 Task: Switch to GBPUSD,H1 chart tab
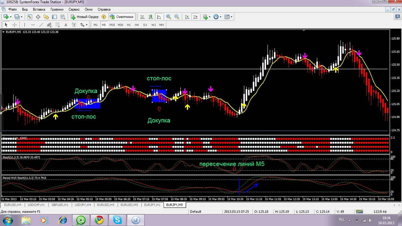59,205
